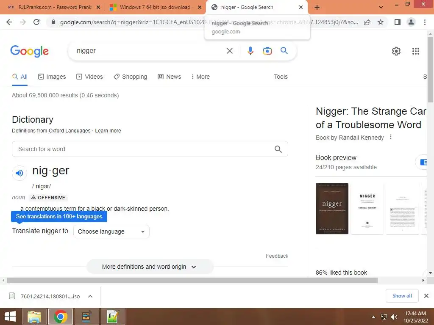Search by image with the camera icon
434x325 pixels.
pos(267,51)
